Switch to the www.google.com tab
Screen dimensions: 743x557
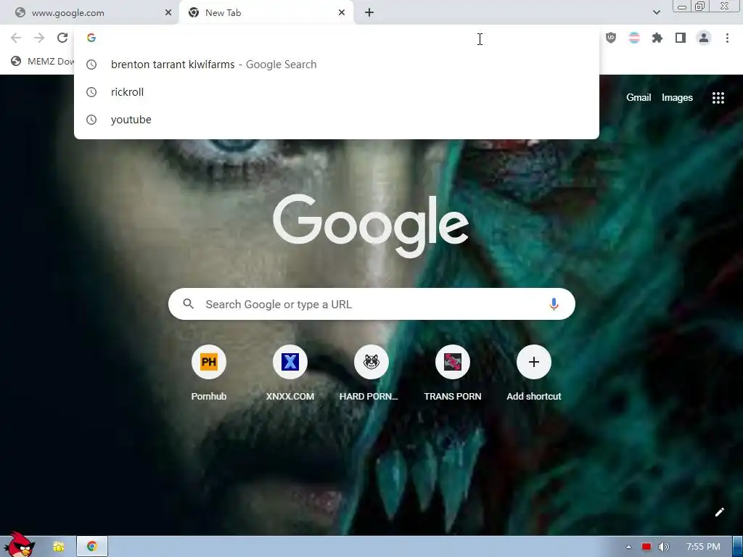(90, 13)
